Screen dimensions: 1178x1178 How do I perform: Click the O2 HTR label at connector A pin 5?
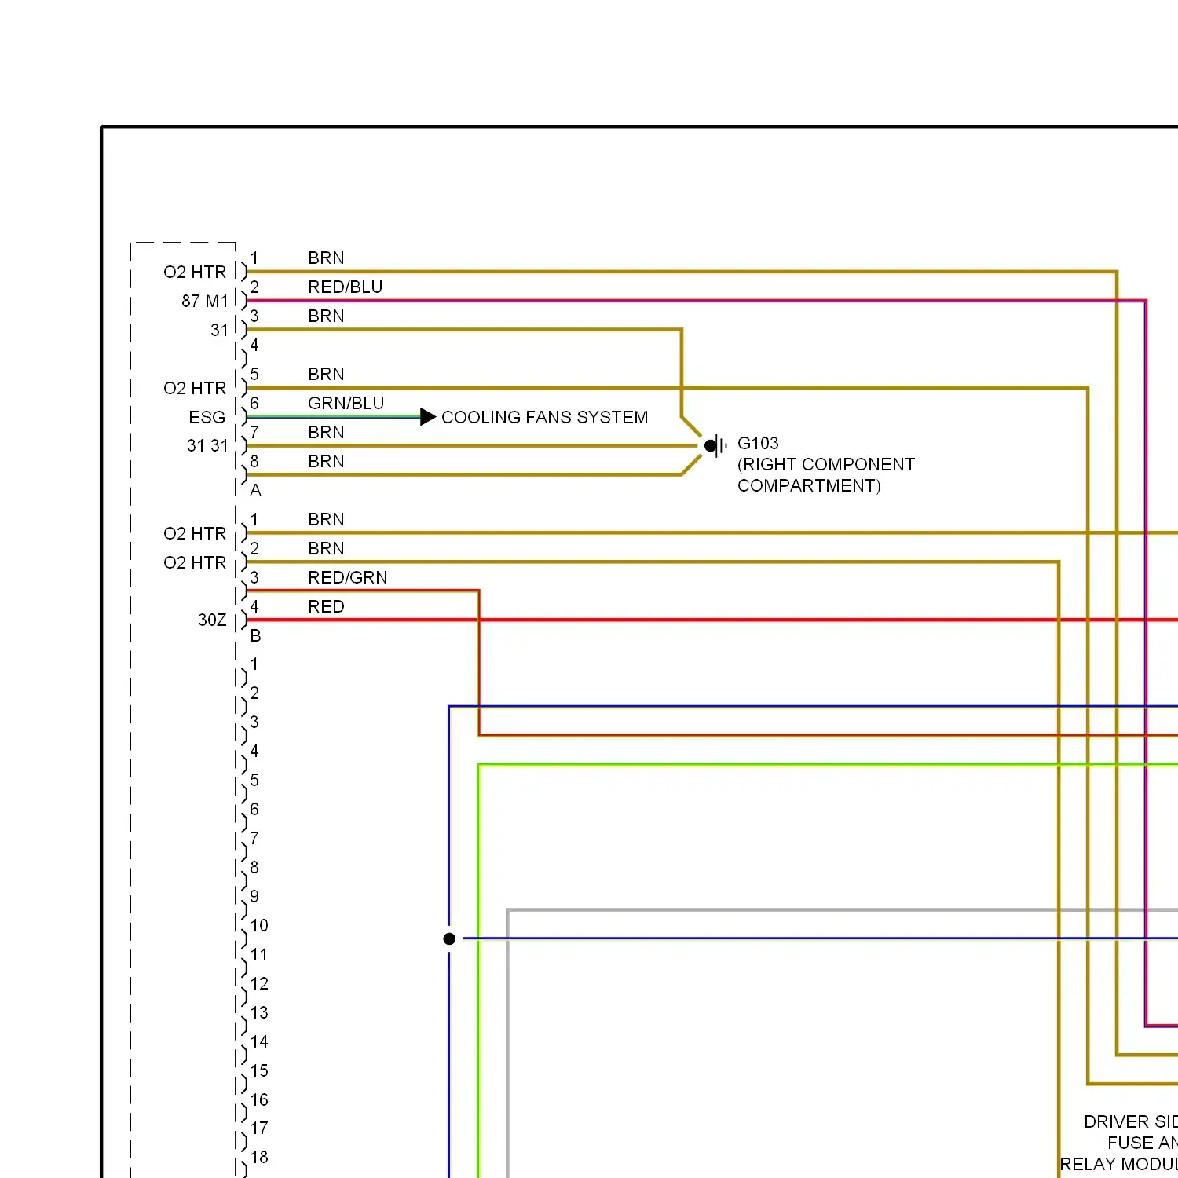[x=195, y=388]
